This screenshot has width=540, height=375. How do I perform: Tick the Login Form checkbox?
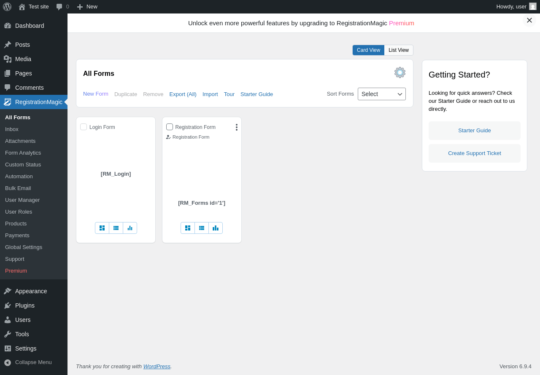coord(84,127)
